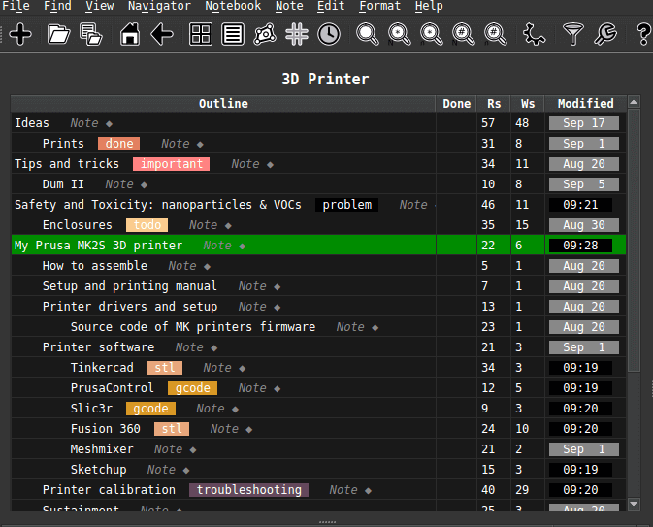Image resolution: width=653 pixels, height=527 pixels.
Task: Click the plain magnifier search icon
Action: pyautogui.click(x=368, y=34)
